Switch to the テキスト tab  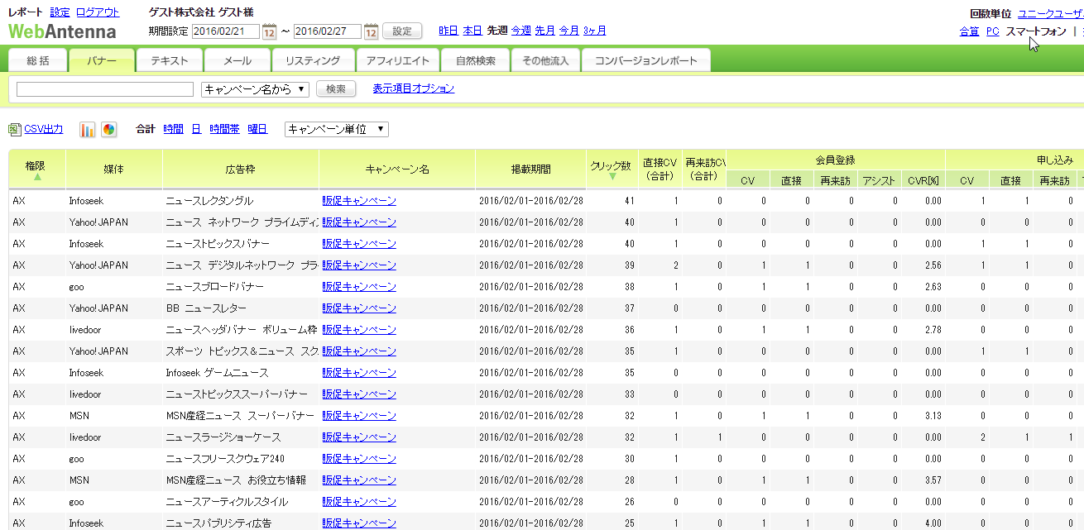(x=169, y=61)
